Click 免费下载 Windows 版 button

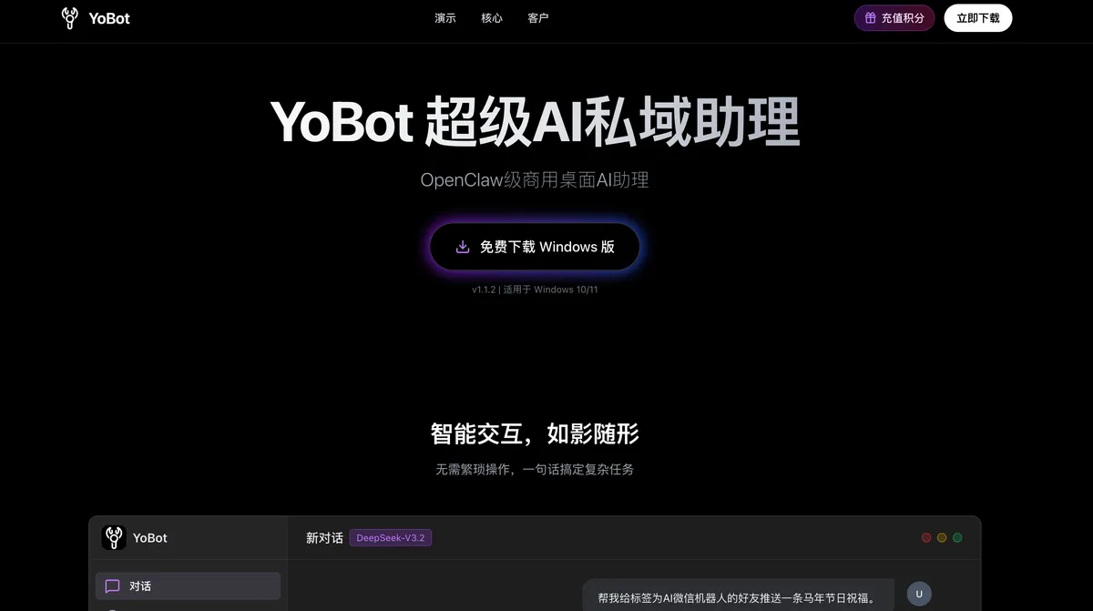point(535,247)
